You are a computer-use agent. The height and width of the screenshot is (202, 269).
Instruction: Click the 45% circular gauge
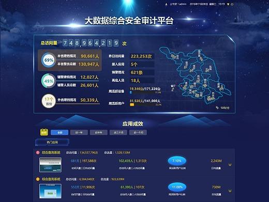point(49,81)
